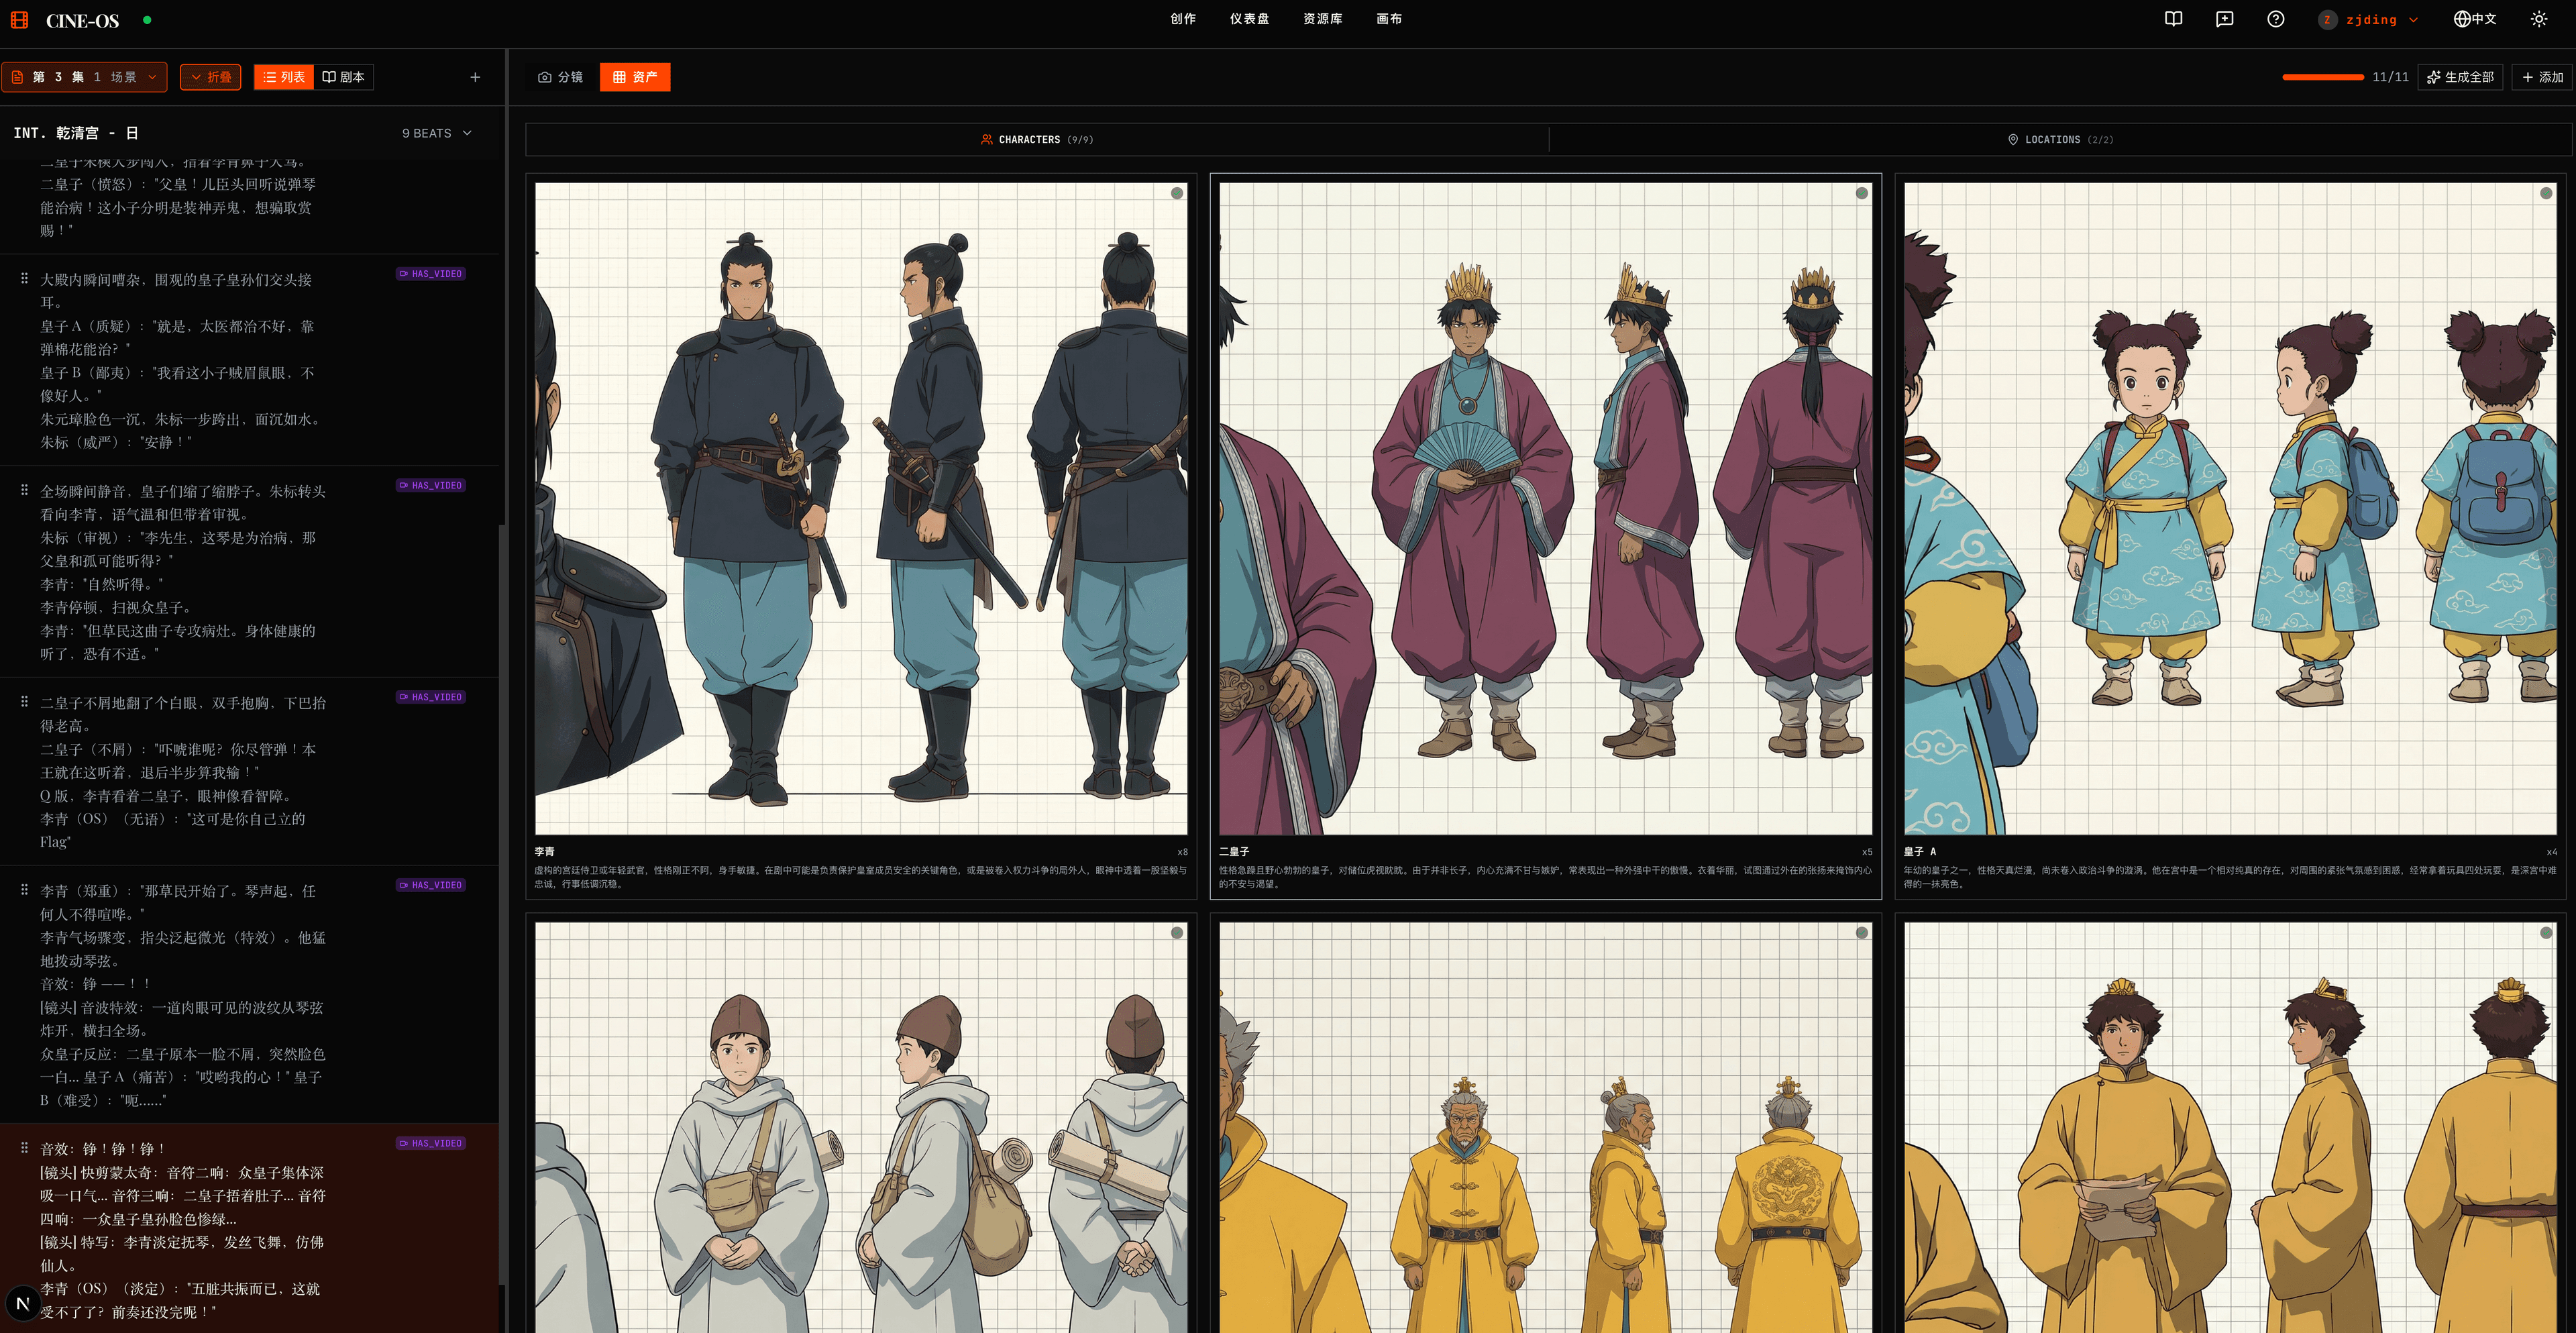Open the 李青 character sheet thumbnail
2576x1333 pixels.
pyautogui.click(x=861, y=508)
